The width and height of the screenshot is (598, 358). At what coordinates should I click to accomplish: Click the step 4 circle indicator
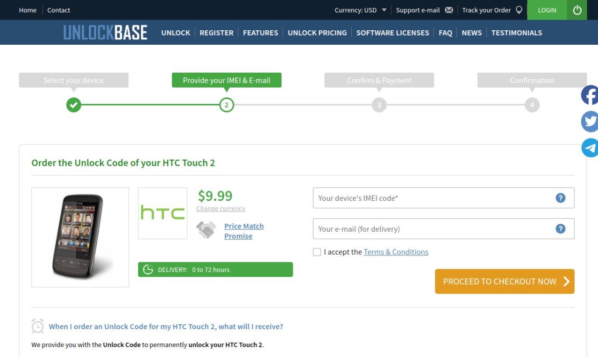[x=532, y=104]
